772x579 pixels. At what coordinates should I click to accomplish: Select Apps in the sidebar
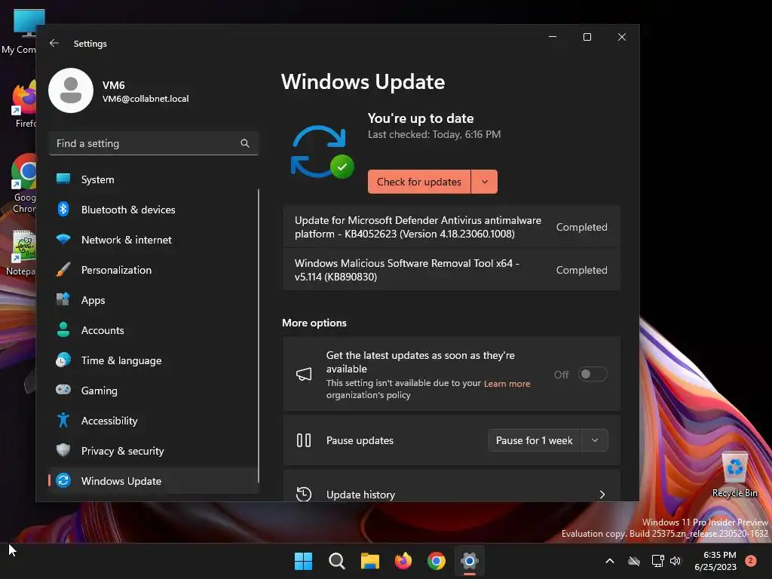(154, 300)
